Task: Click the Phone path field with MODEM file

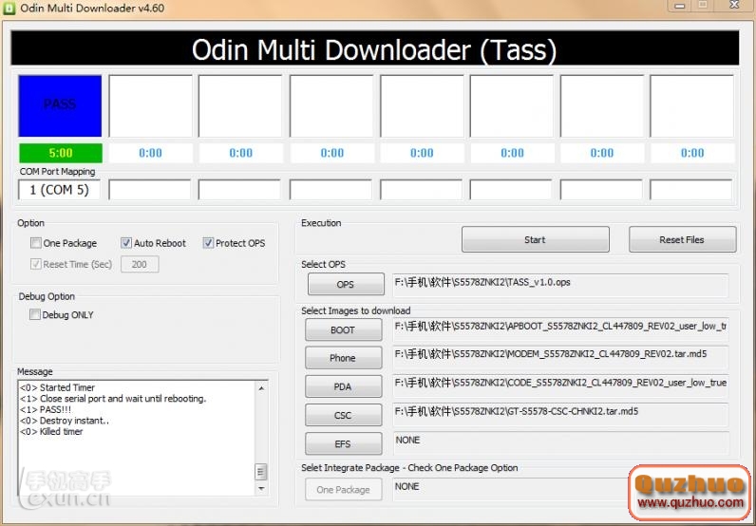Action: point(560,357)
